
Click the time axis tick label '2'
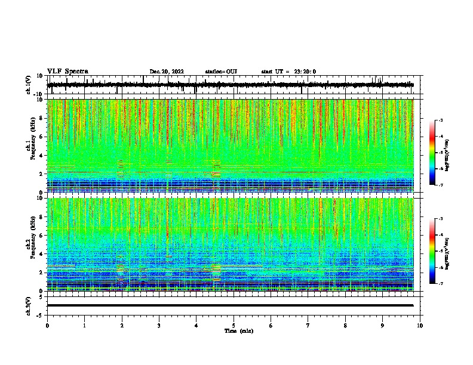[122, 326]
